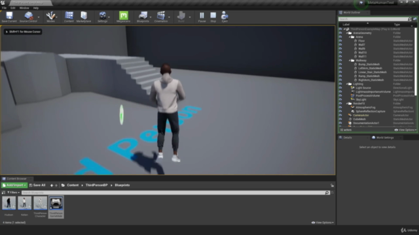This screenshot has height=235, width=419.
Task: Click the Unreal Engine logo icon
Action: click(3, 3)
